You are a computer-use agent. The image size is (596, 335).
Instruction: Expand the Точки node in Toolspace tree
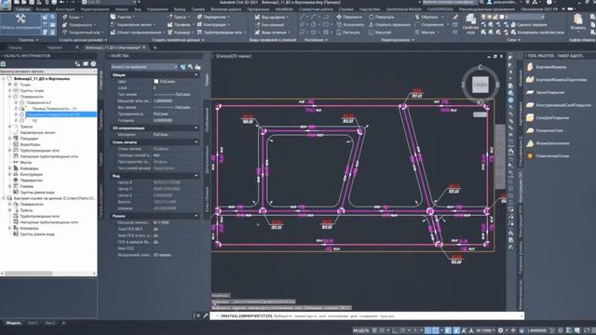(x=10, y=85)
